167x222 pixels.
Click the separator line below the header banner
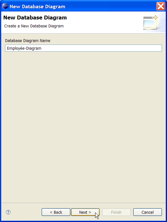pos(83,34)
